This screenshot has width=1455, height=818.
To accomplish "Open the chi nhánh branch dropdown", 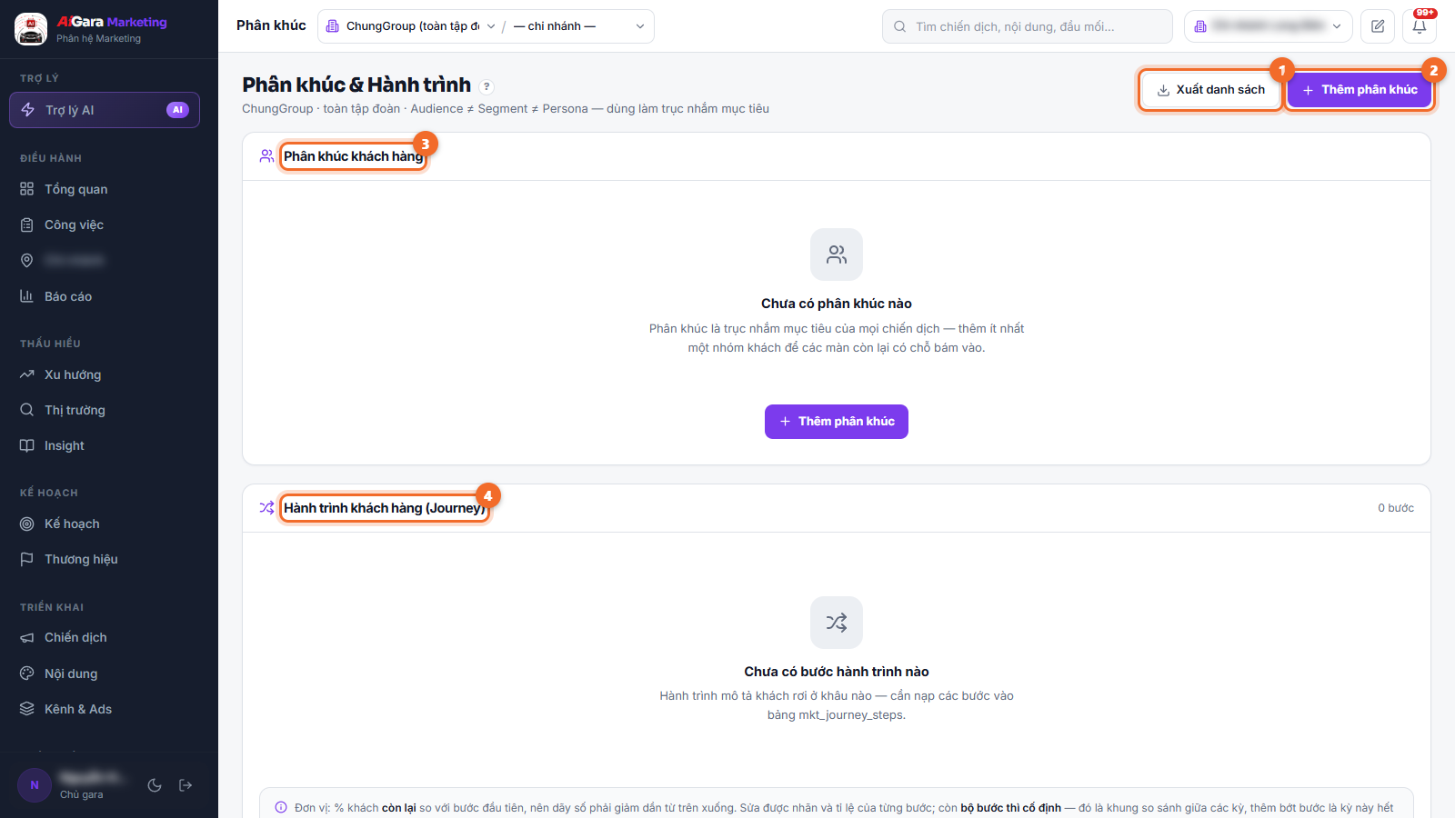I will coord(579,26).
